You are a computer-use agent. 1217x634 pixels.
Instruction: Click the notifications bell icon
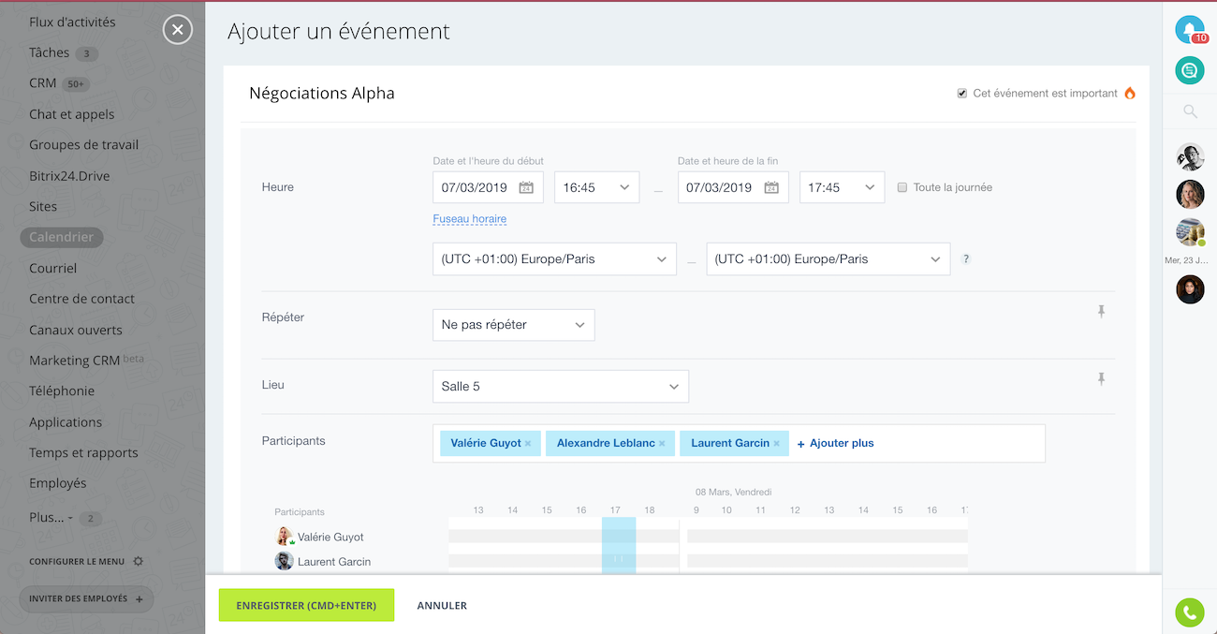(x=1189, y=29)
